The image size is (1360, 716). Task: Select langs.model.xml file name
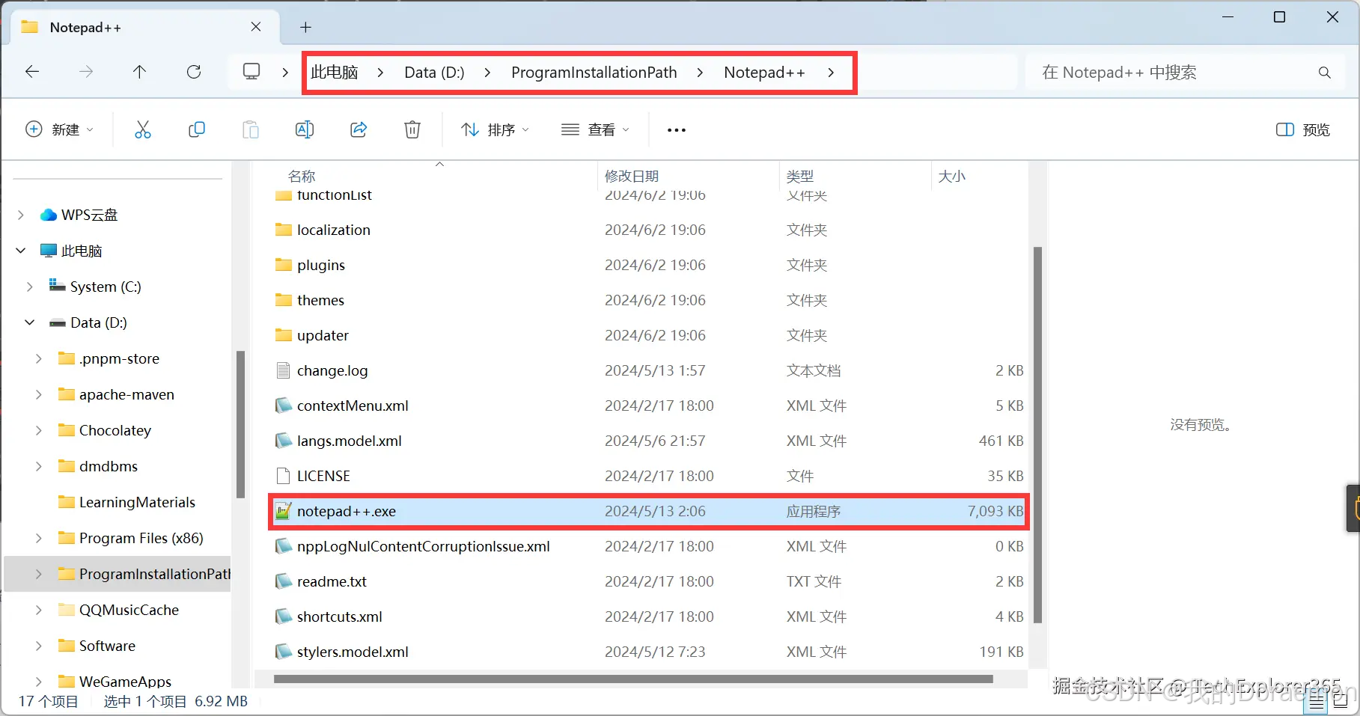pyautogui.click(x=350, y=441)
